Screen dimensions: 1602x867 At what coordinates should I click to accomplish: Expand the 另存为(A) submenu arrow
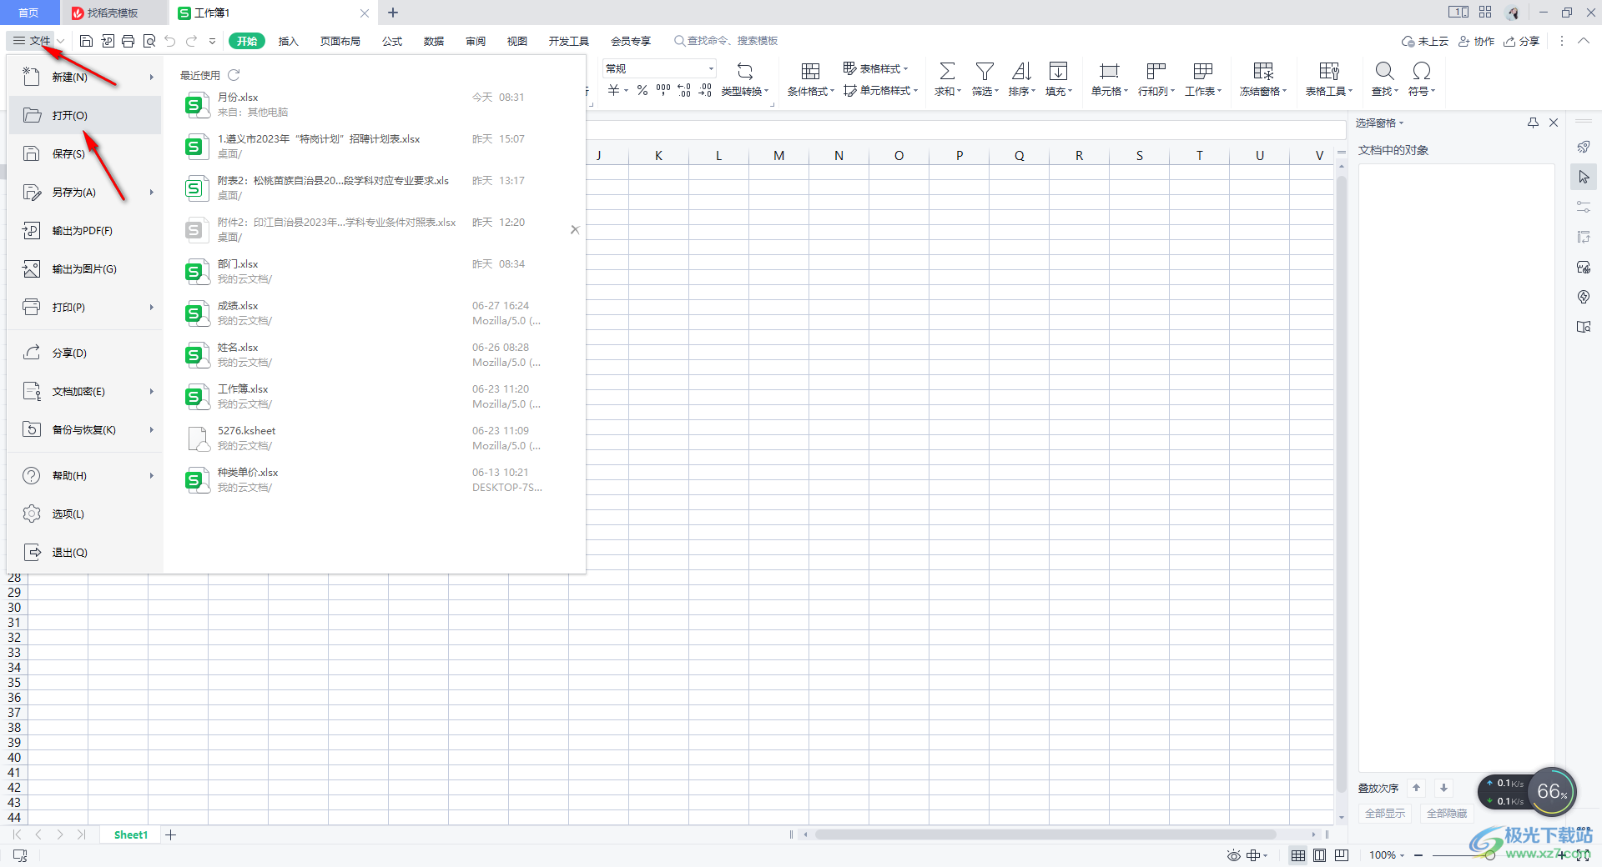coord(151,192)
